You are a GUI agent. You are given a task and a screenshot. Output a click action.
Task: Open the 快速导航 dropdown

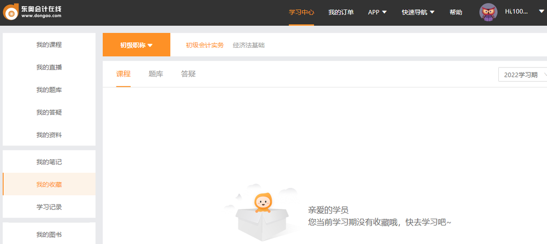click(x=418, y=12)
